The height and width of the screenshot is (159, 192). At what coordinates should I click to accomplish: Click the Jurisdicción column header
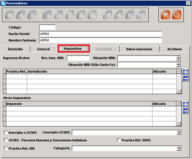(x=90, y=71)
